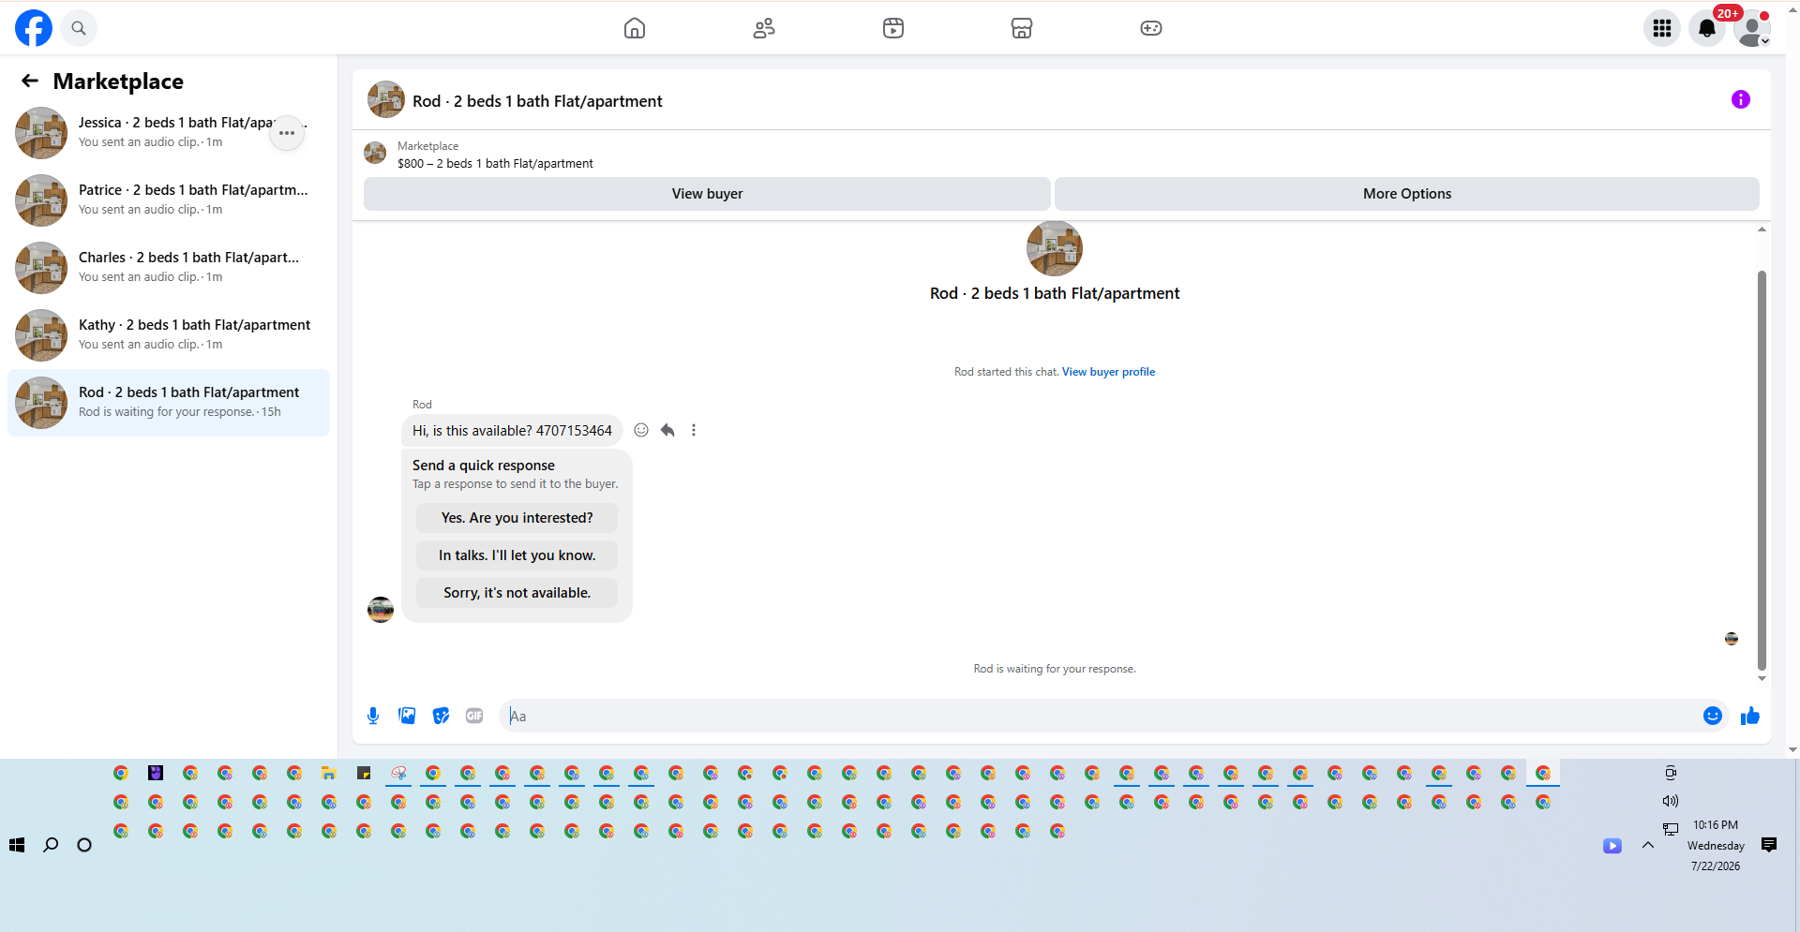Viewport: 1800px width, 932px height.
Task: React to Rod's message with emoji icon
Action: 641,430
